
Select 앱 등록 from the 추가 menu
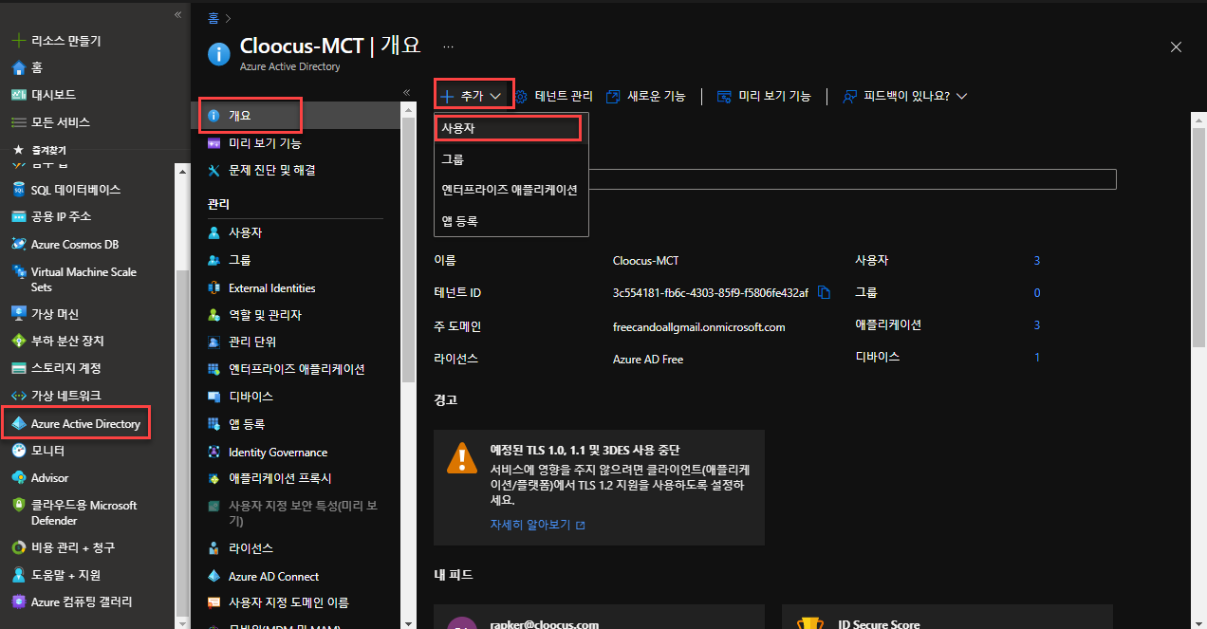[511, 220]
